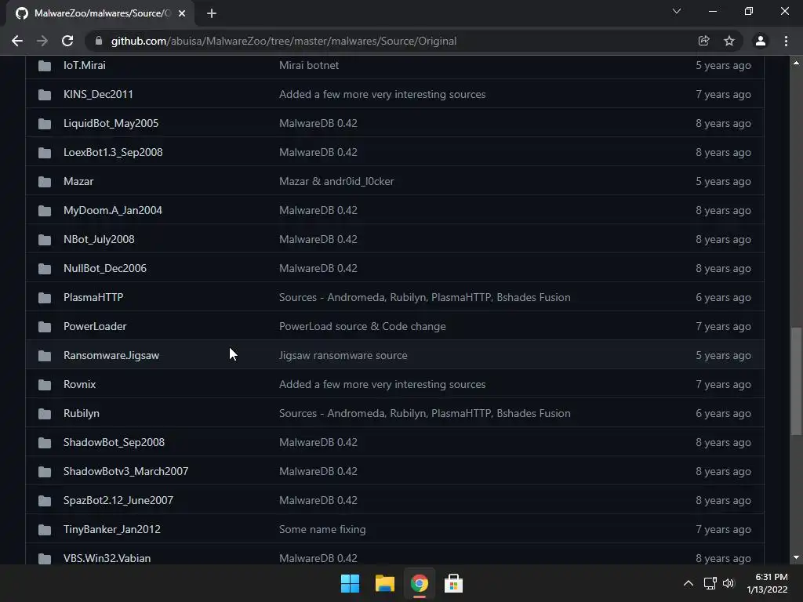Viewport: 803px width, 602px height.
Task: Open the Chrome profile menu
Action: [x=761, y=41]
